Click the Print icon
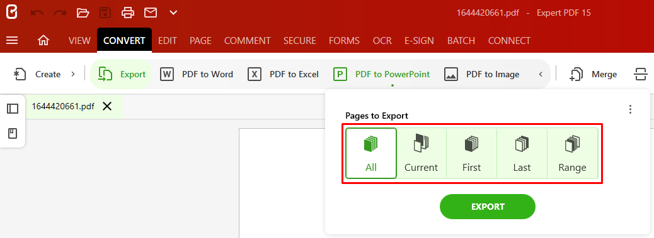The width and height of the screenshot is (654, 238). coord(128,13)
